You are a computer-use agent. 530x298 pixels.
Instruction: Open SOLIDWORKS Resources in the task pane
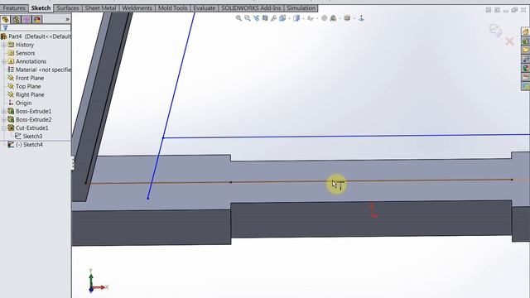tap(525, 32)
